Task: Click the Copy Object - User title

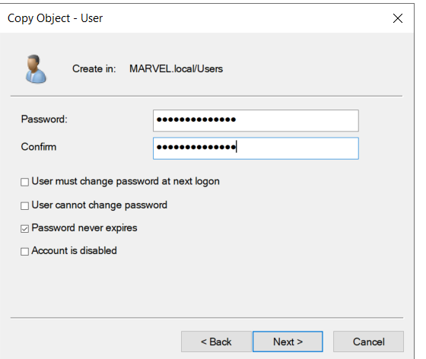Action: click(55, 18)
